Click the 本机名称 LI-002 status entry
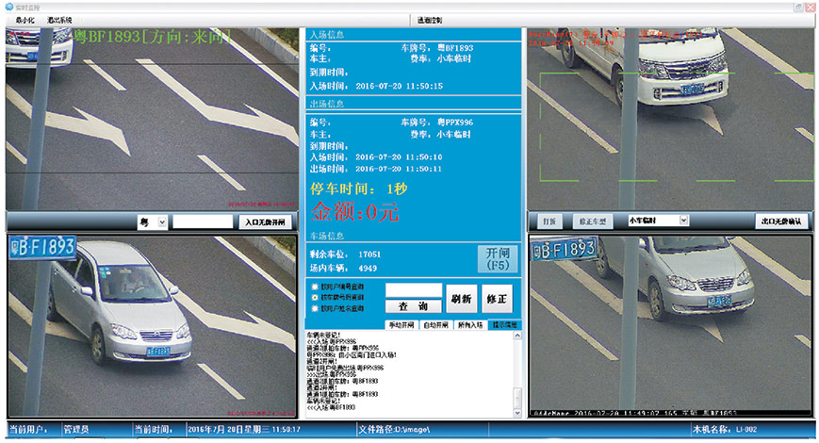The height and width of the screenshot is (443, 819). pos(725,430)
